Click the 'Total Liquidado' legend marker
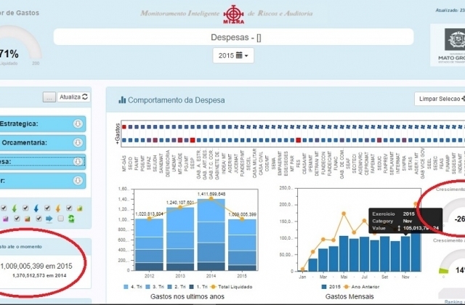The image size is (465, 305). click(213, 287)
